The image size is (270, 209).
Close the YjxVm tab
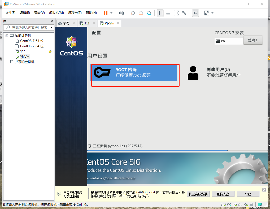[x=118, y=23]
